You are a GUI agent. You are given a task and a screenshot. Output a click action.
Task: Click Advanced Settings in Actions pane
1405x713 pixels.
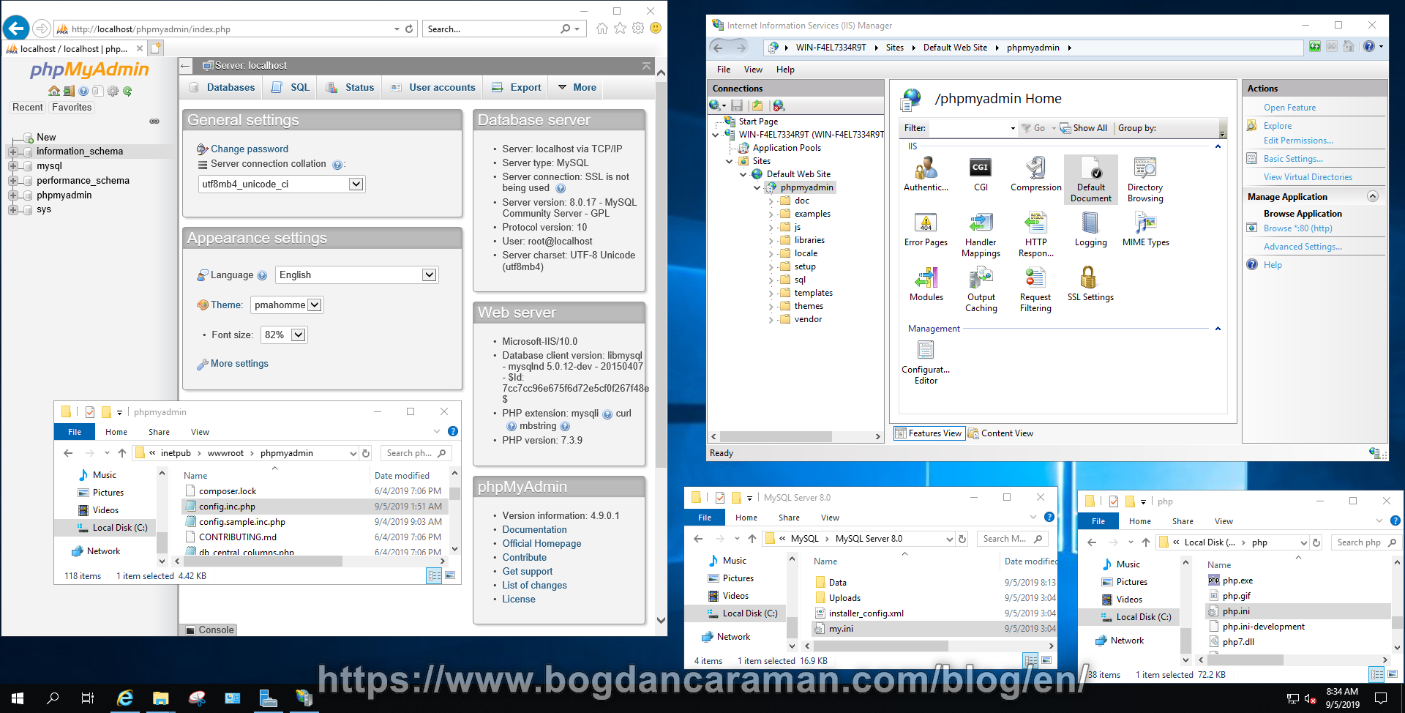click(1303, 247)
